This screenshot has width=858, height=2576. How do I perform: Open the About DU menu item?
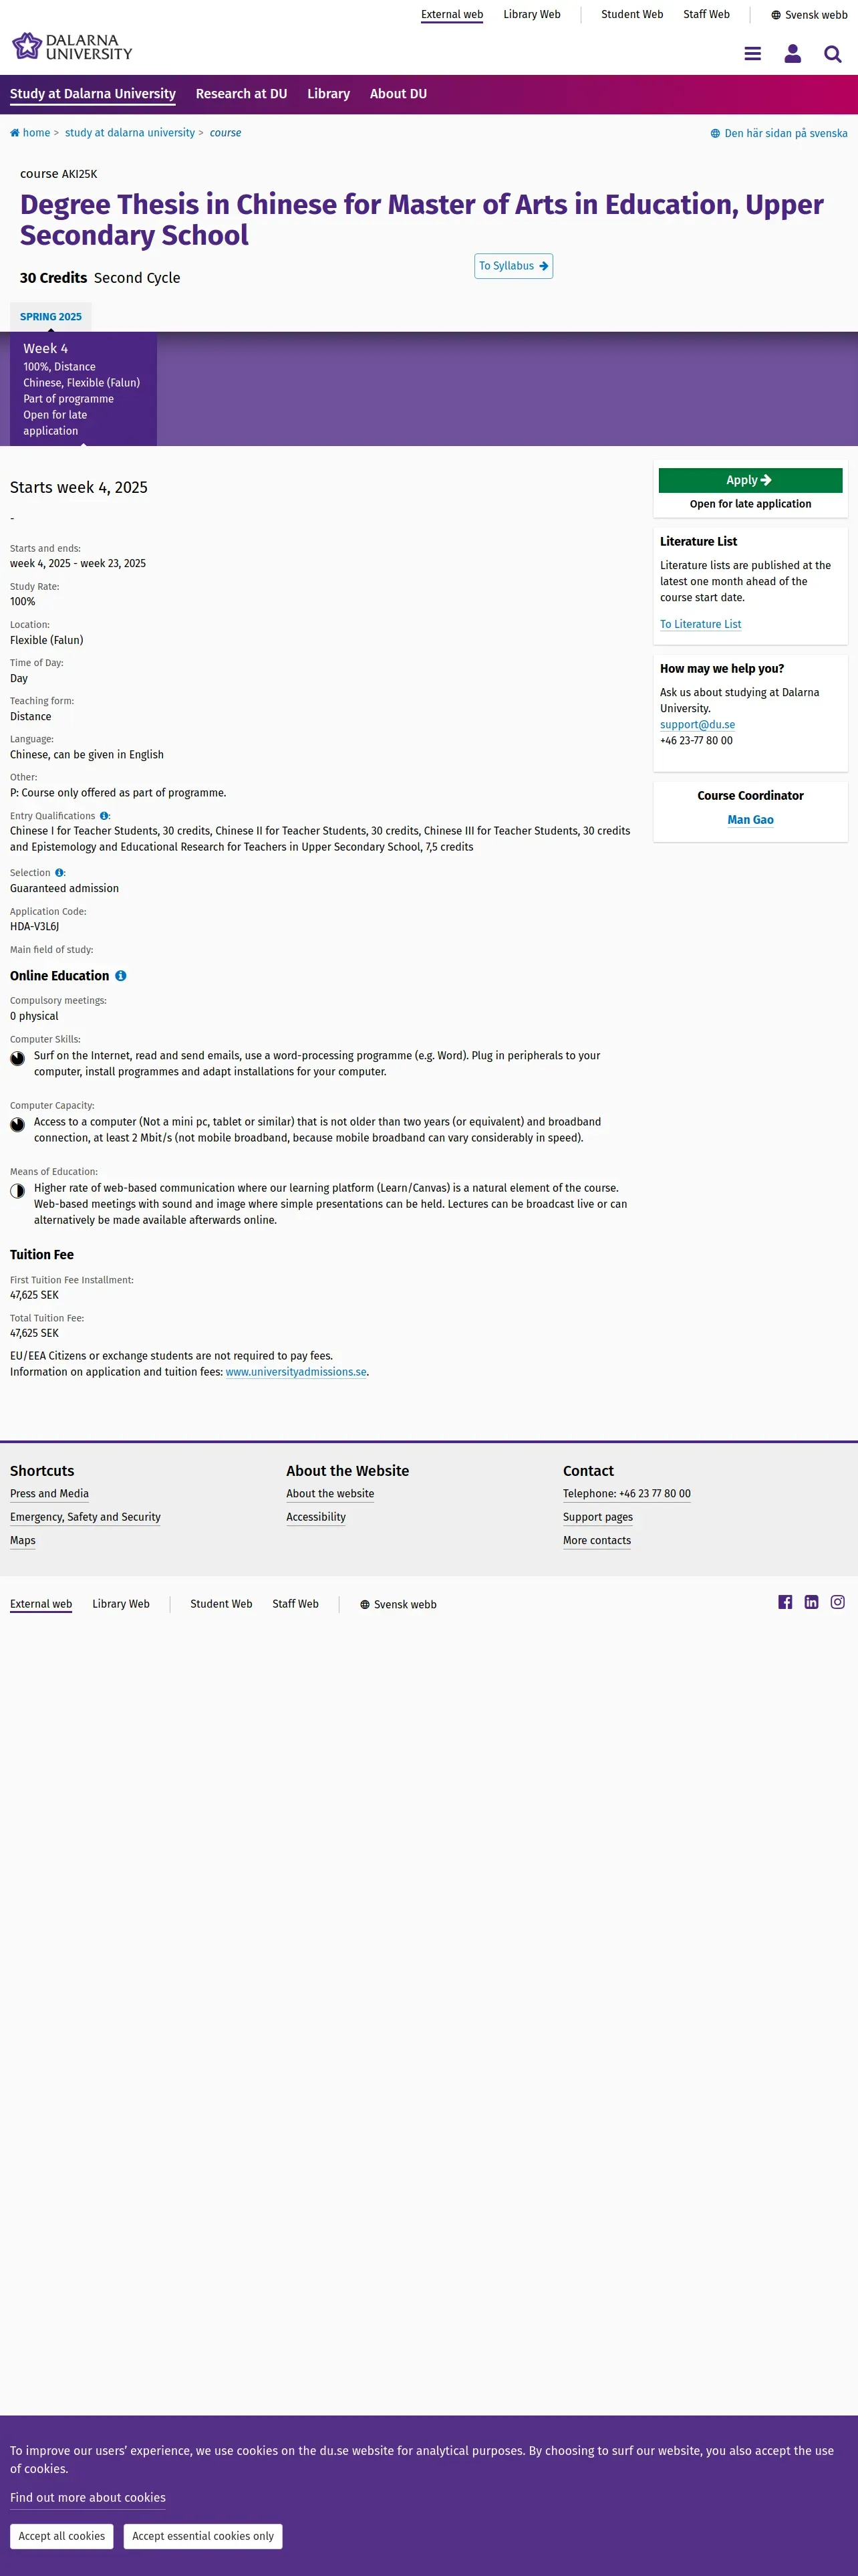pos(398,94)
